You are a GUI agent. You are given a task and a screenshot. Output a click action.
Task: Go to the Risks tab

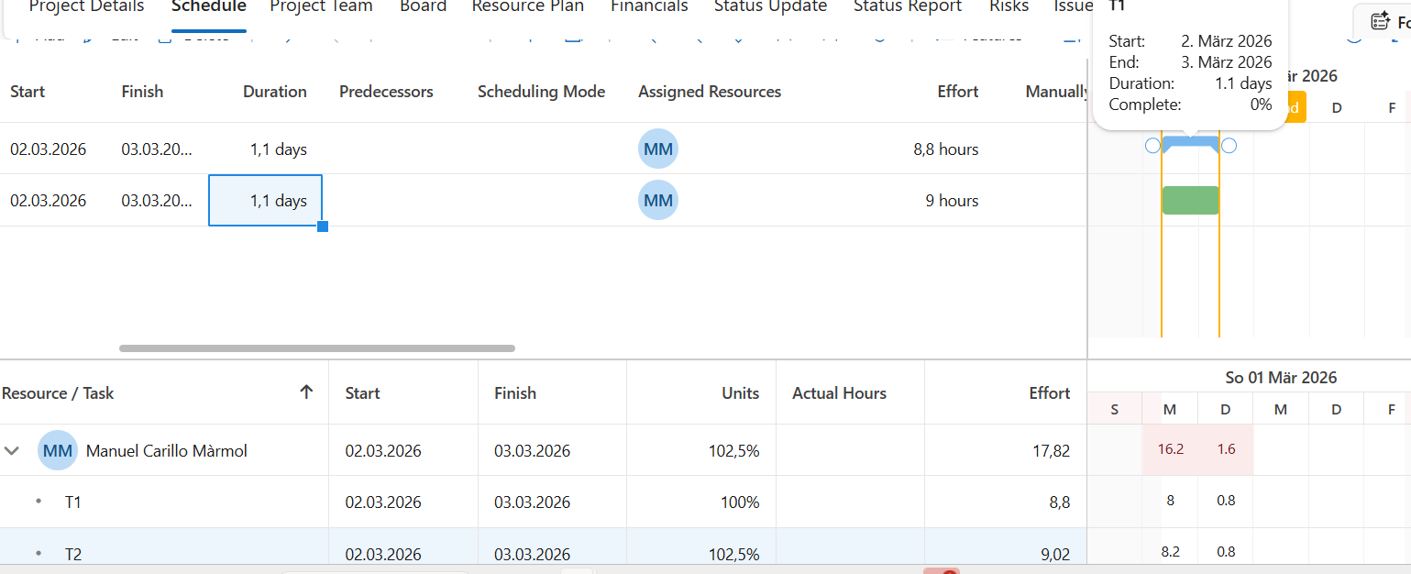[x=1009, y=7]
